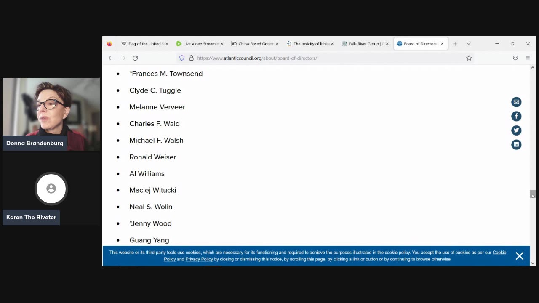Open the Privacy Policy link
The width and height of the screenshot is (539, 303).
(x=199, y=259)
